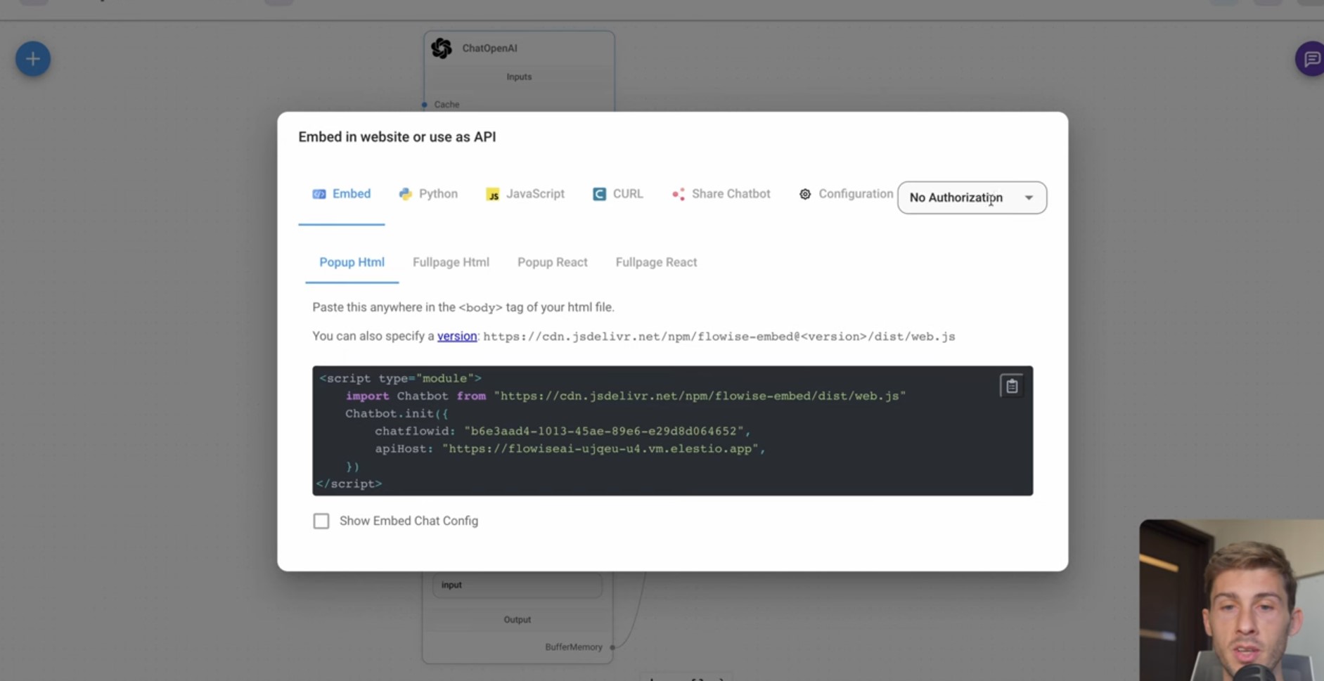Viewport: 1324px width, 681px height.
Task: Click the Output label in background node
Action: coord(518,619)
